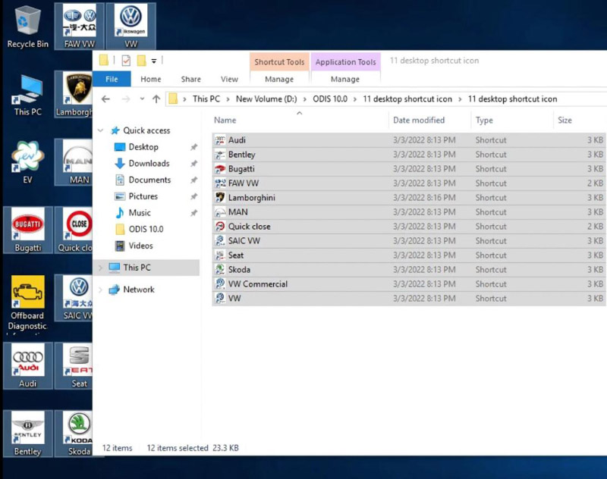Switch to the Share ribbon tab
This screenshot has height=479, width=607.
191,79
